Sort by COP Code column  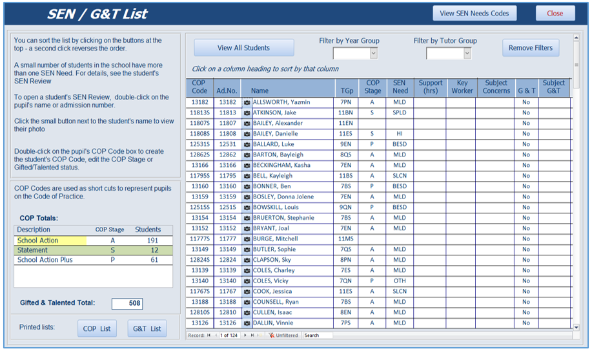[x=199, y=87]
